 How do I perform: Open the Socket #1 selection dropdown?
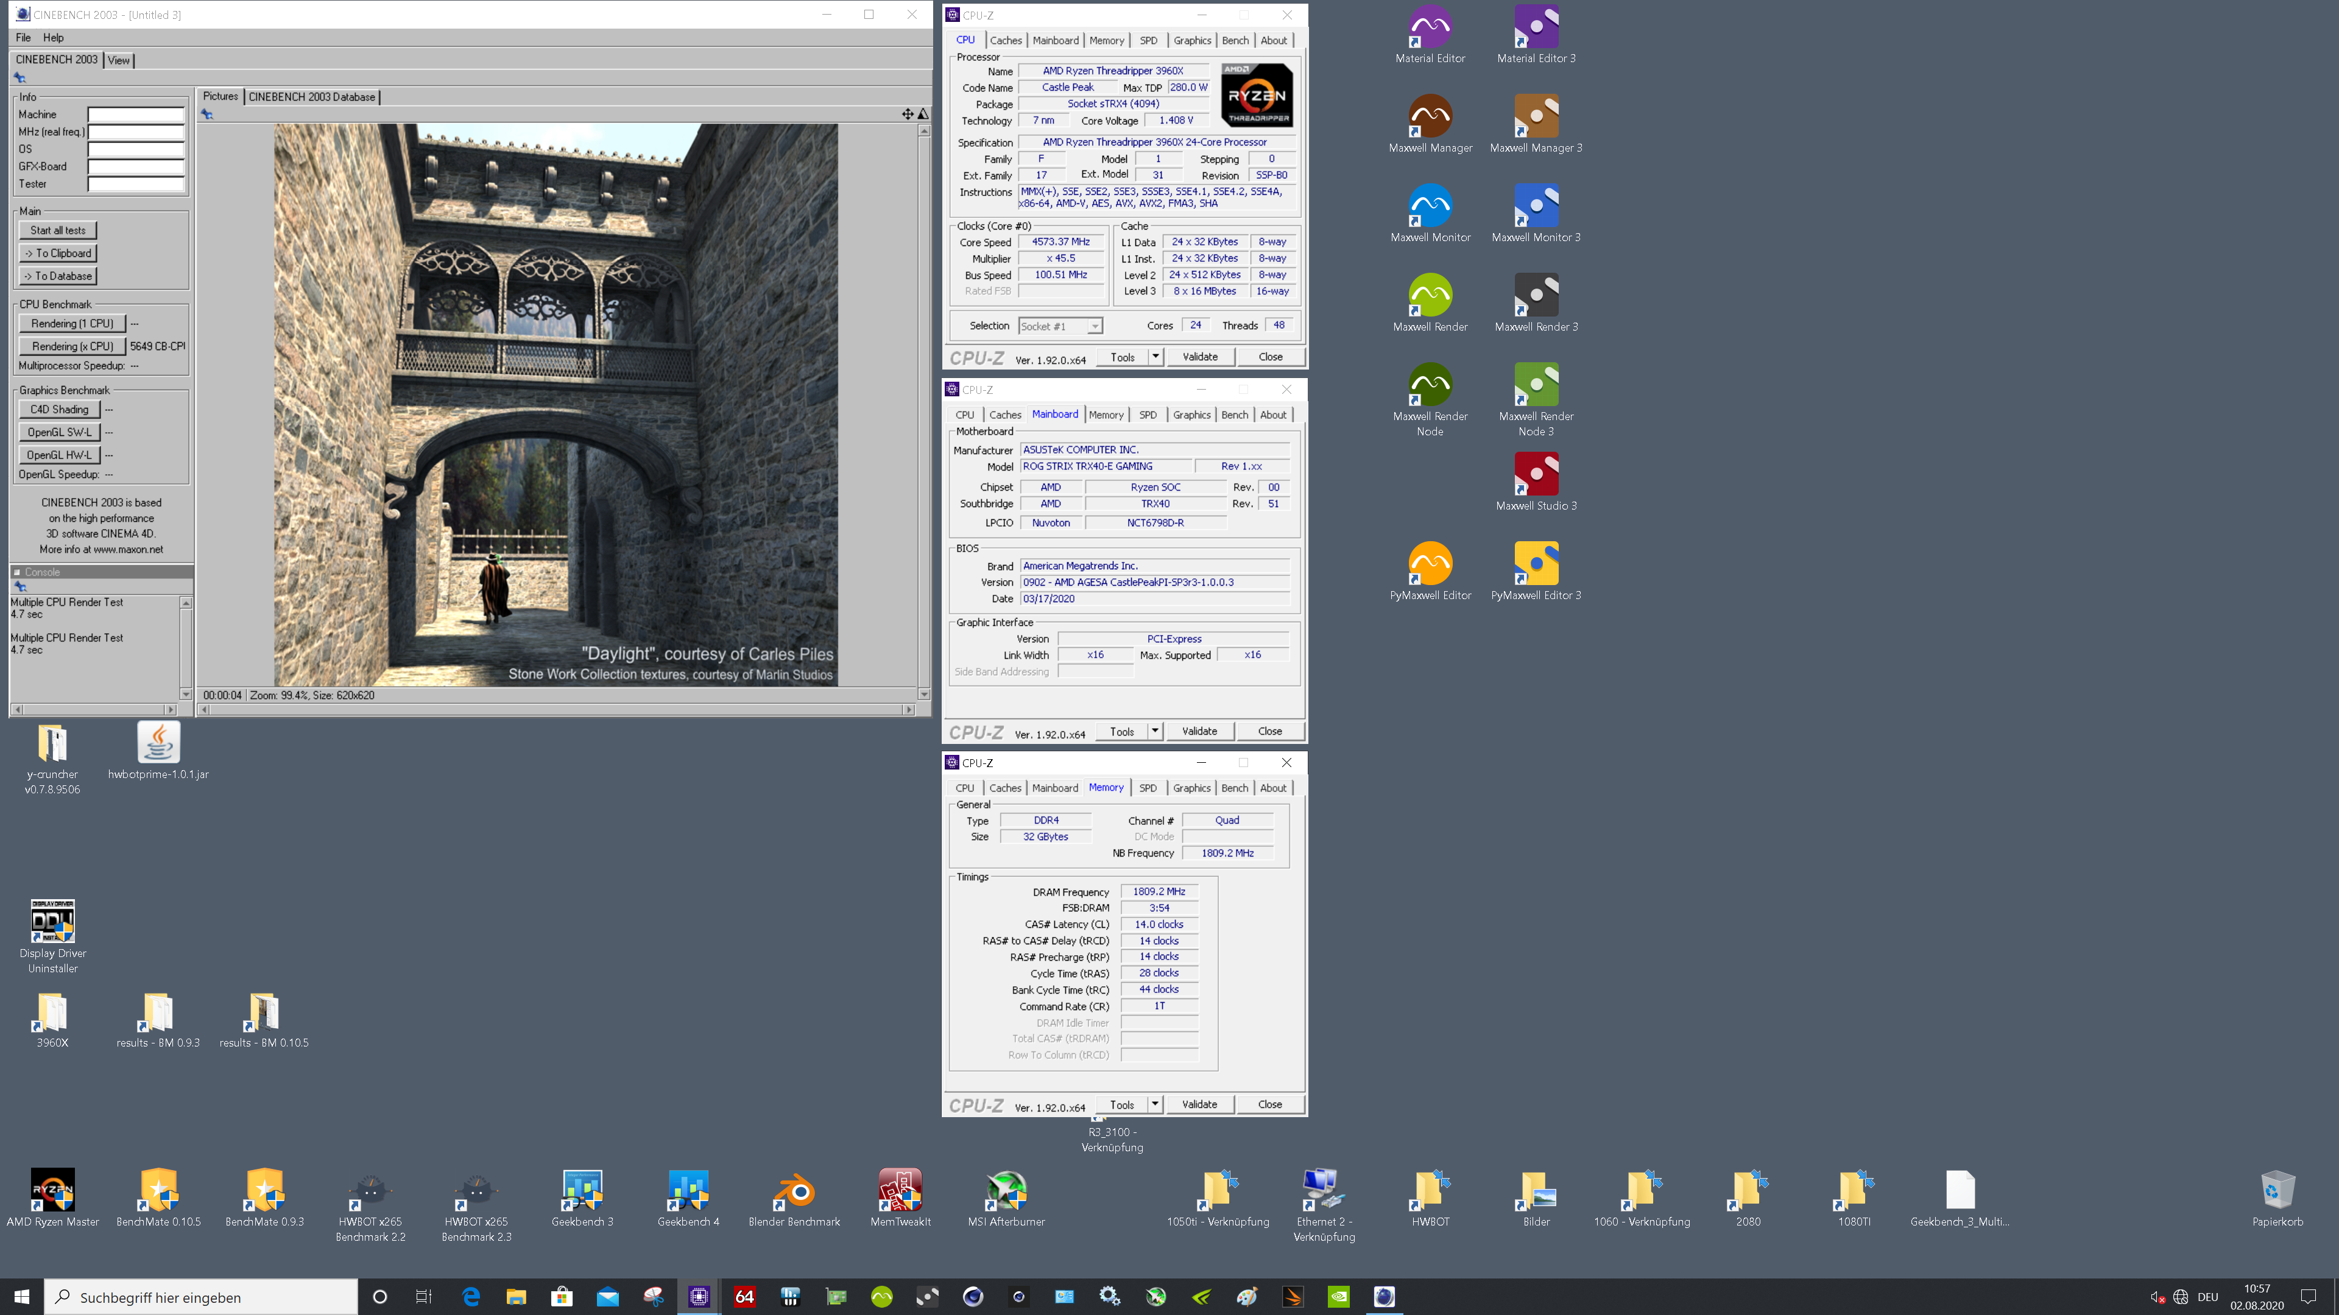1060,326
